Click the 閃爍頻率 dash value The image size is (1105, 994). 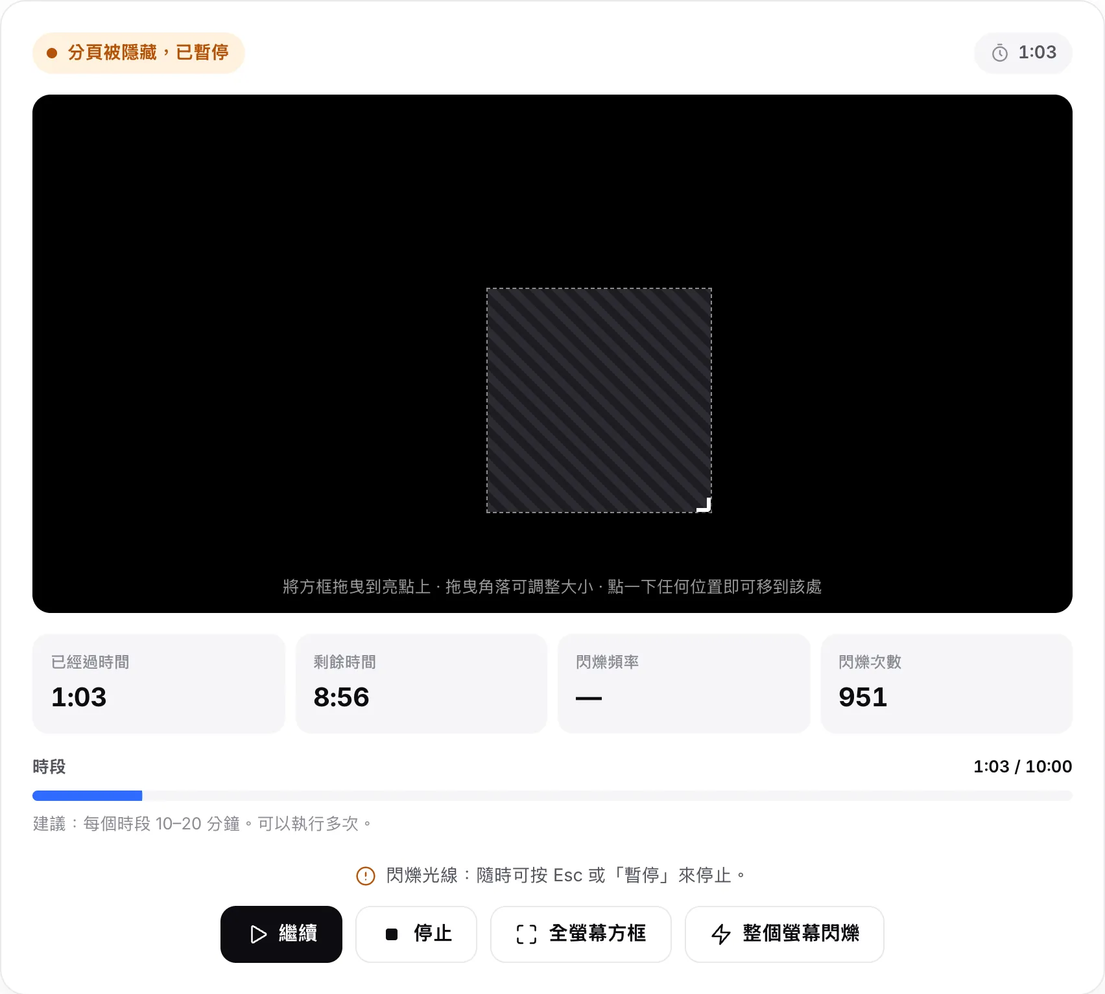[x=589, y=698]
